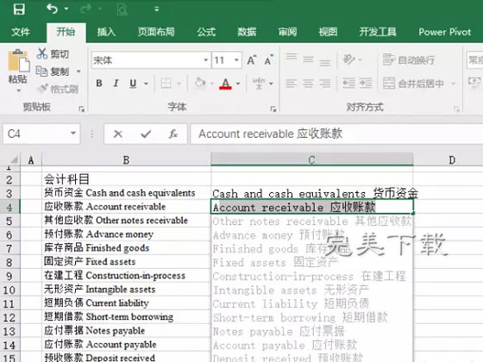Click the select all corner triangle
The image size is (483, 362).
point(13,159)
